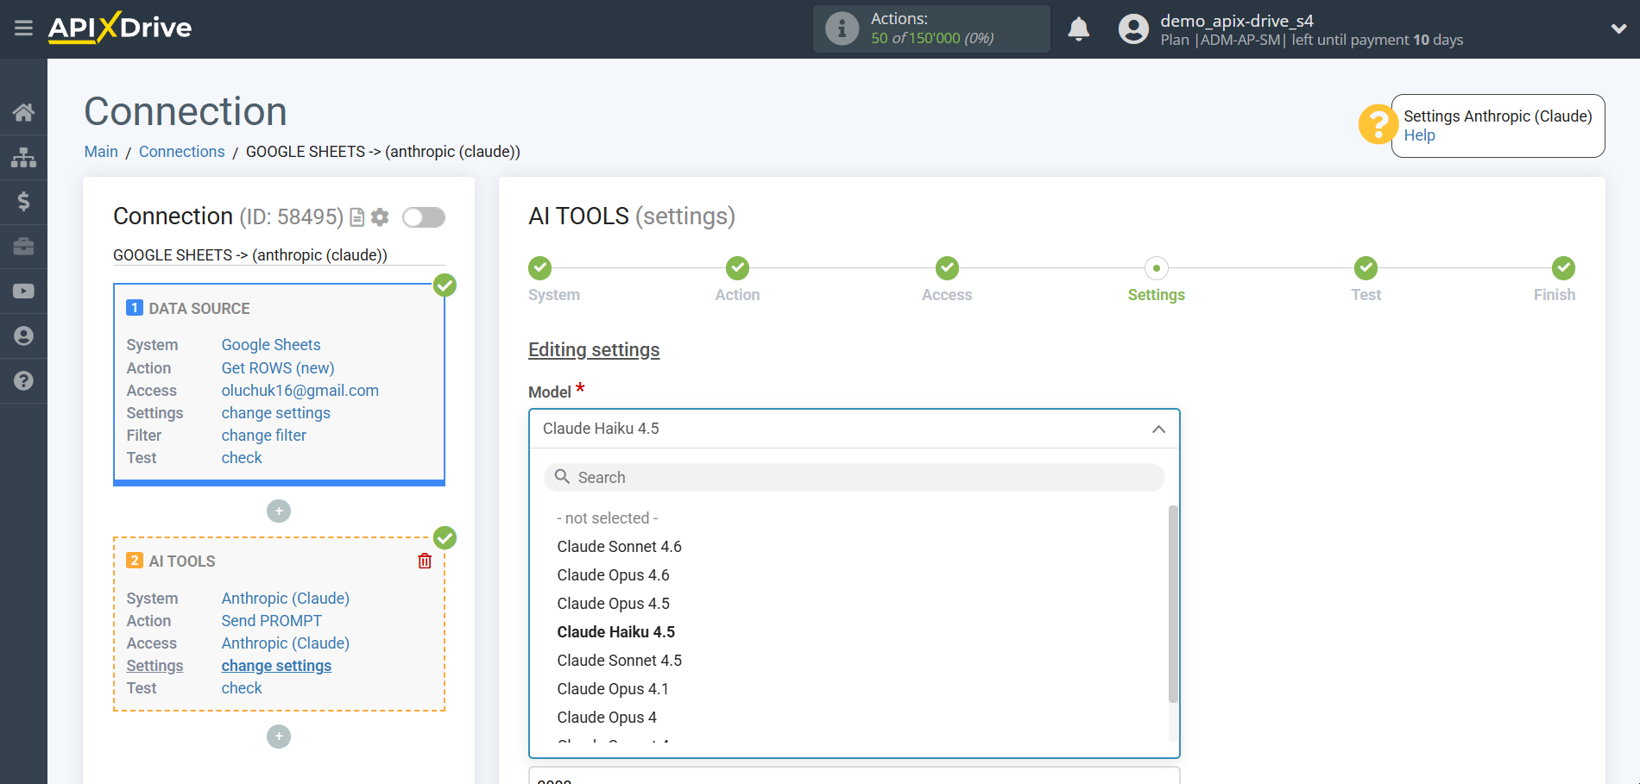The height and width of the screenshot is (784, 1640).
Task: Select Claude Opus 4.6
Action: click(x=614, y=575)
